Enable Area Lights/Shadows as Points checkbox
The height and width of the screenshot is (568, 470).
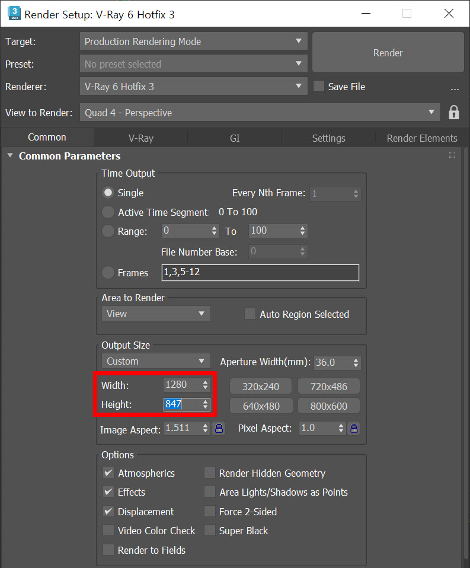(210, 492)
